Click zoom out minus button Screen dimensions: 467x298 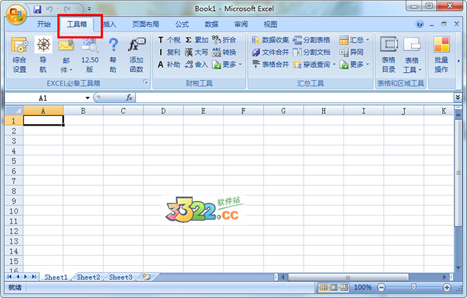point(382,287)
